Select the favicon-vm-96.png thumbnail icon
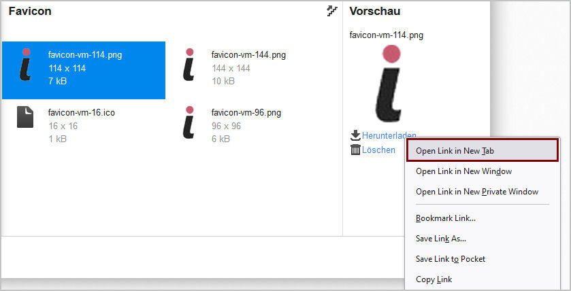Image resolution: width=571 pixels, height=291 pixels. pyautogui.click(x=189, y=122)
